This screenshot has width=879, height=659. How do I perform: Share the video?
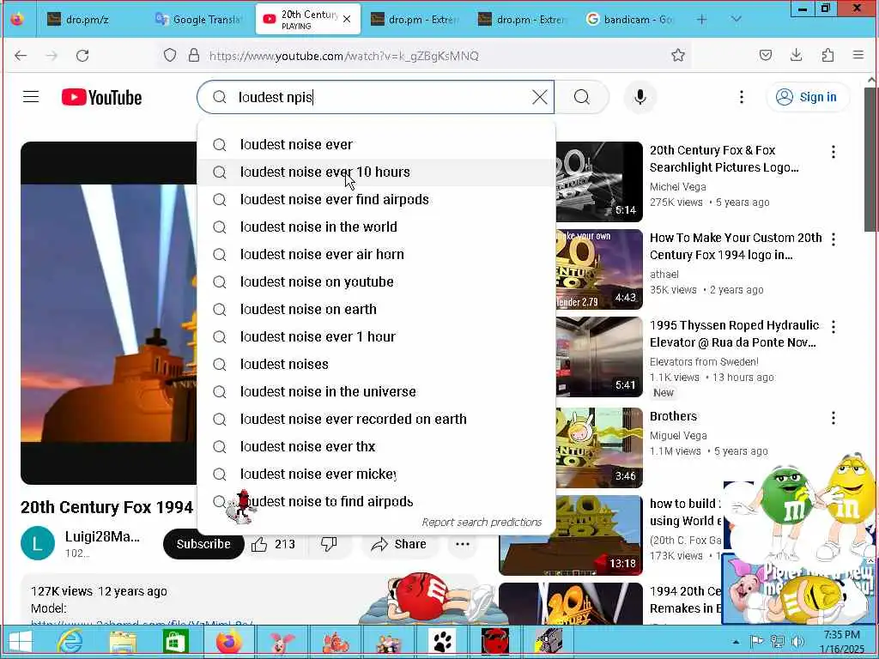coord(398,544)
